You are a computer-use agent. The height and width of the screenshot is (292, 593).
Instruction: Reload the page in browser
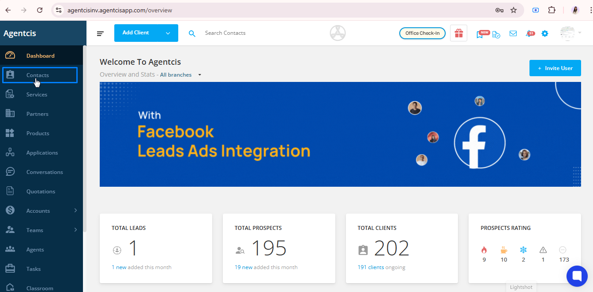point(40,10)
